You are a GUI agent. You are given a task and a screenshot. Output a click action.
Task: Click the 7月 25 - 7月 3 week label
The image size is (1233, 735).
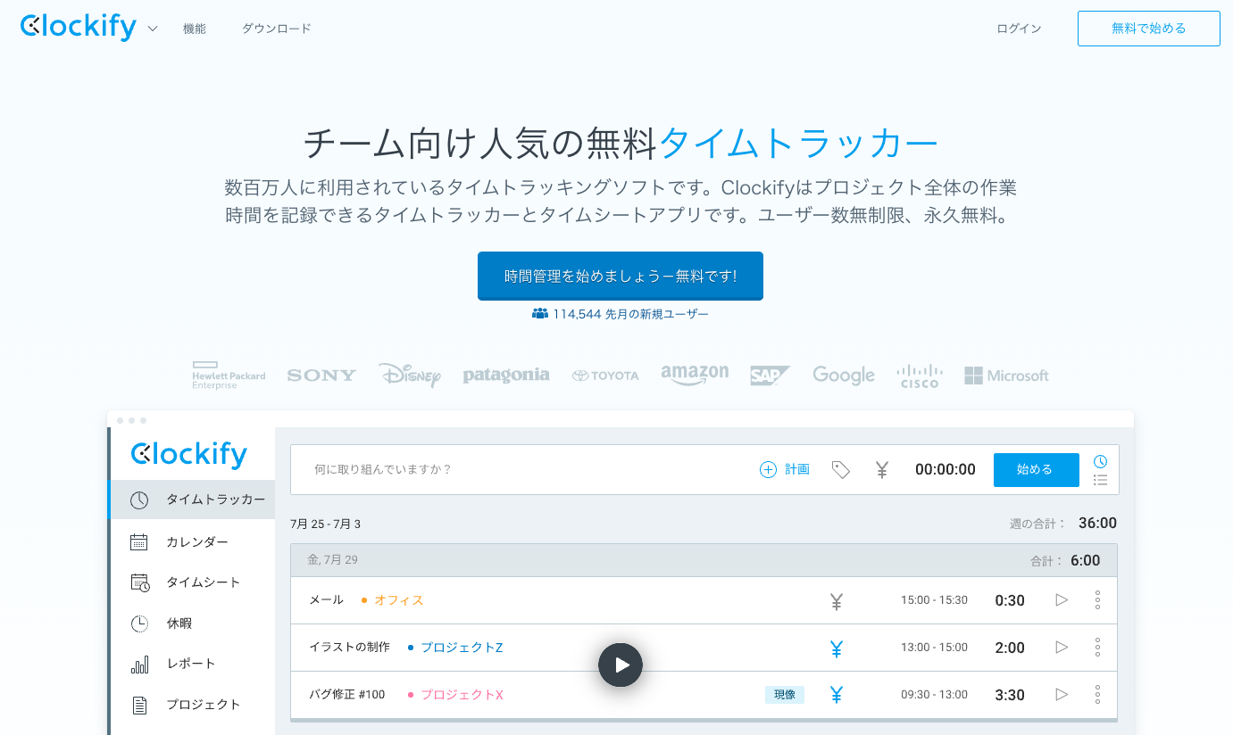pos(325,524)
